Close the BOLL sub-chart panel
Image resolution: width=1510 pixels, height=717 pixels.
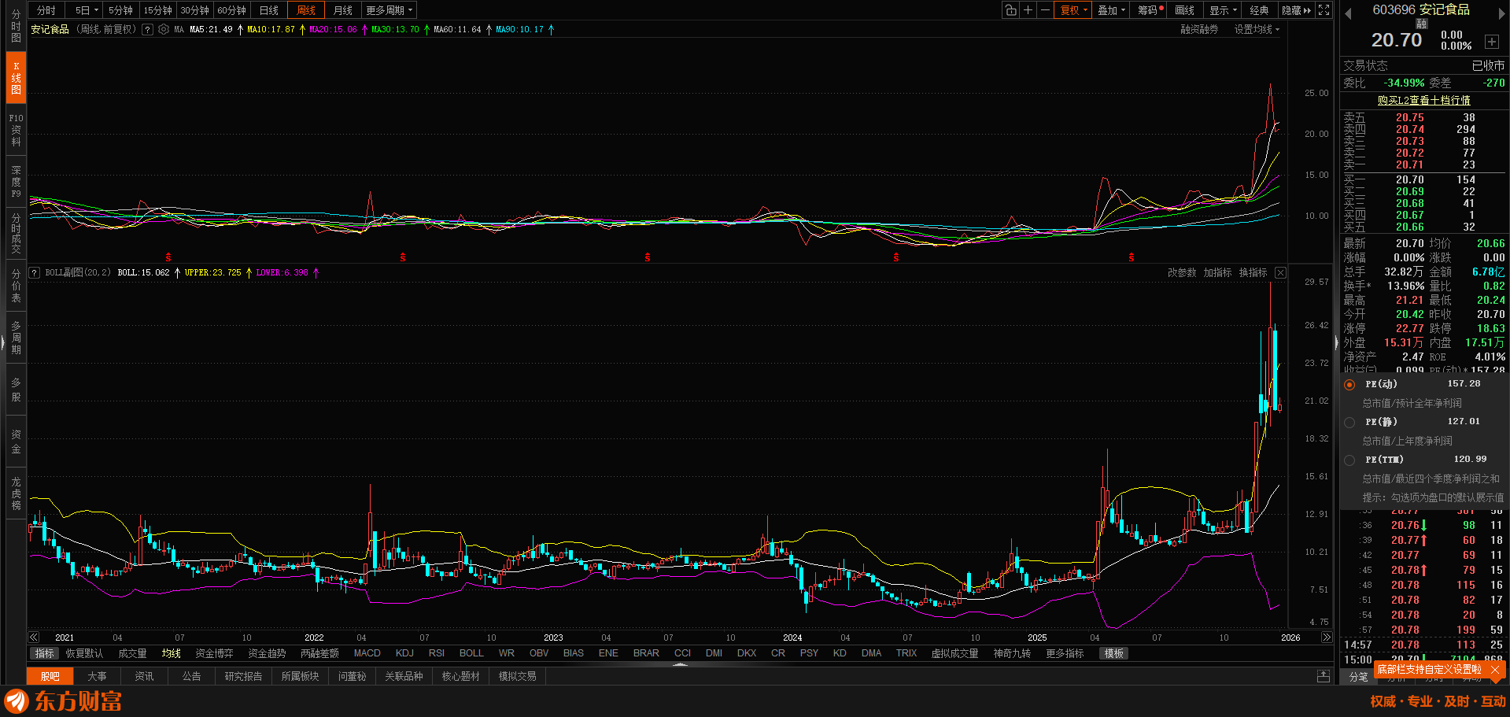(1280, 273)
